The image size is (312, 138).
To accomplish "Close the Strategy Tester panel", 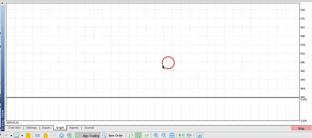I will [2, 3].
